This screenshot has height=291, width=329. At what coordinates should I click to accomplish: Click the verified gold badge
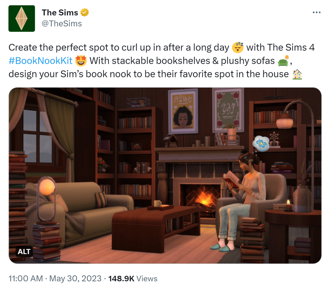[85, 13]
